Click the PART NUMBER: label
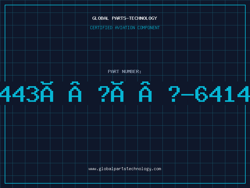The height and width of the screenshot is (188, 250). coord(125,71)
